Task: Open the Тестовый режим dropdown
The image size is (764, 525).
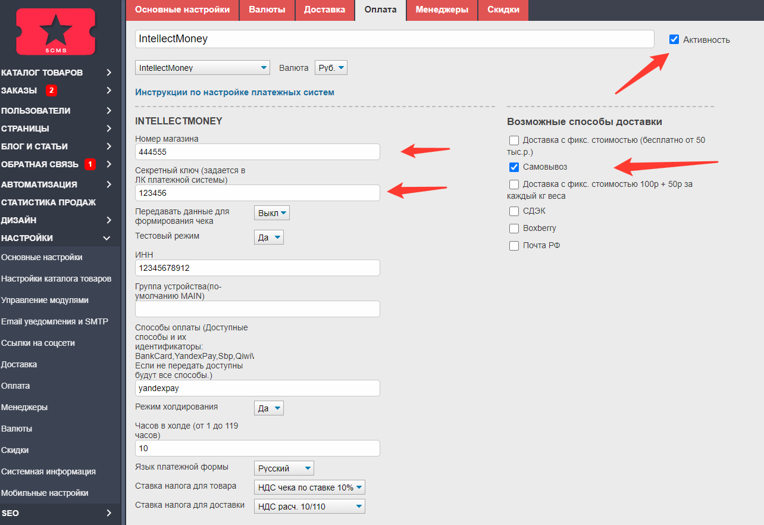Action: coord(269,237)
